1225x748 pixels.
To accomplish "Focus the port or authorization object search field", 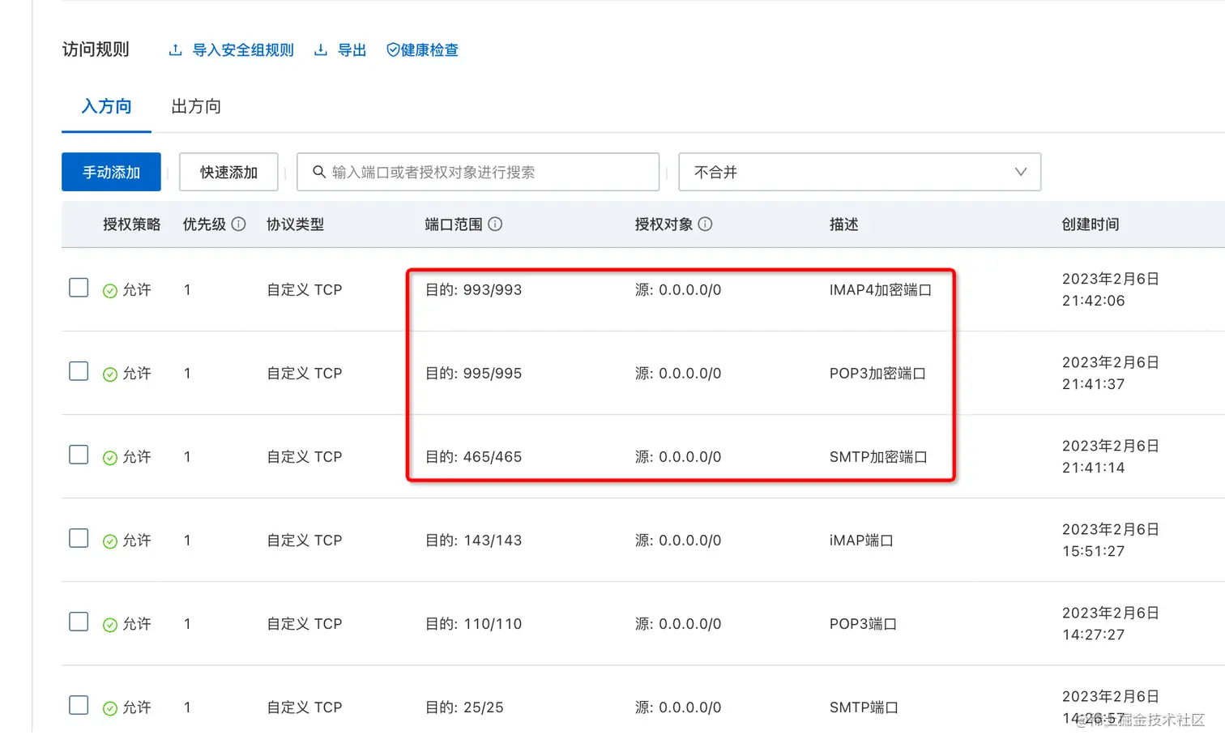I will 478,172.
